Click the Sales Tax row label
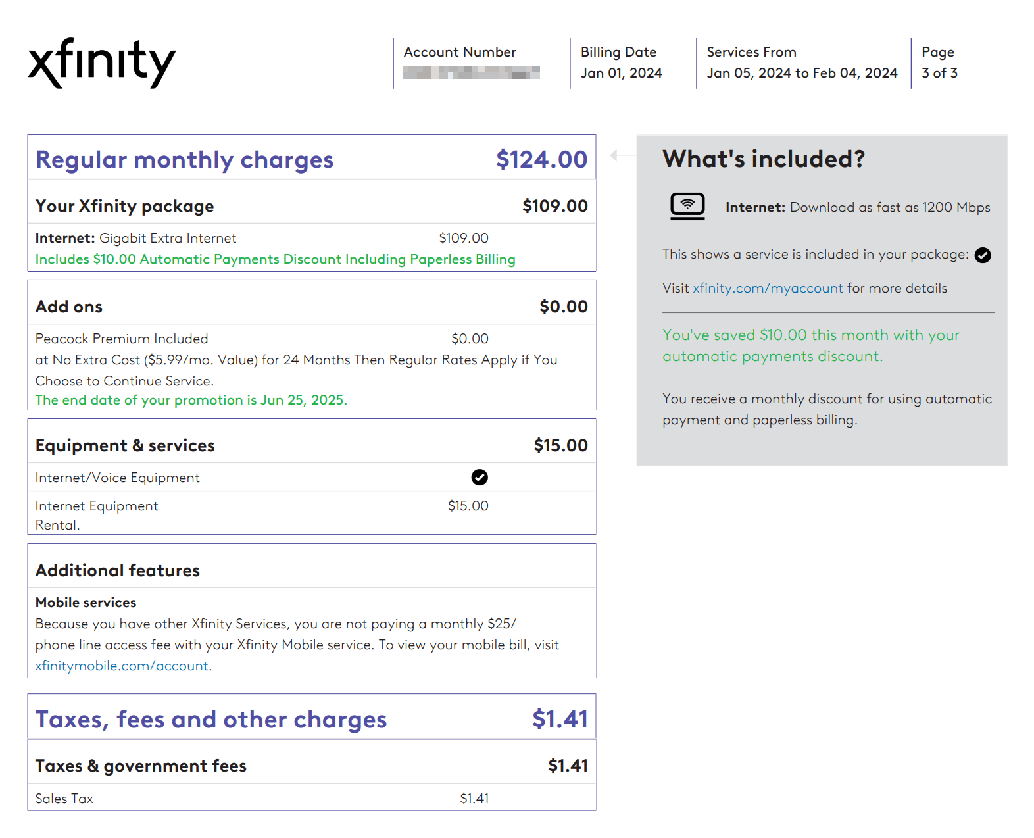This screenshot has height=838, width=1034. (64, 799)
